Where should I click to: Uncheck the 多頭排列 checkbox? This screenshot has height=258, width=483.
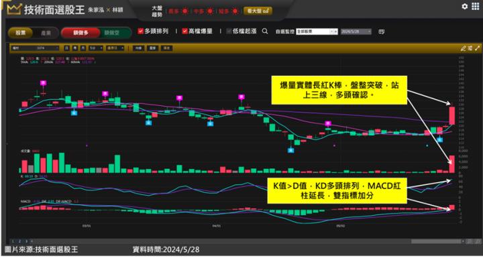tap(140, 31)
